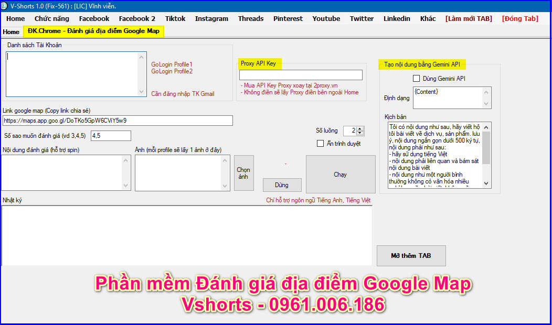Click scroll up arrow in review content box

[126, 160]
